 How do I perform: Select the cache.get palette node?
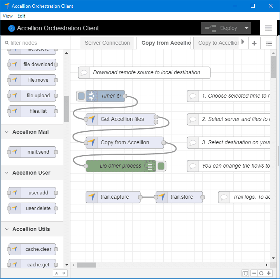pos(32,264)
